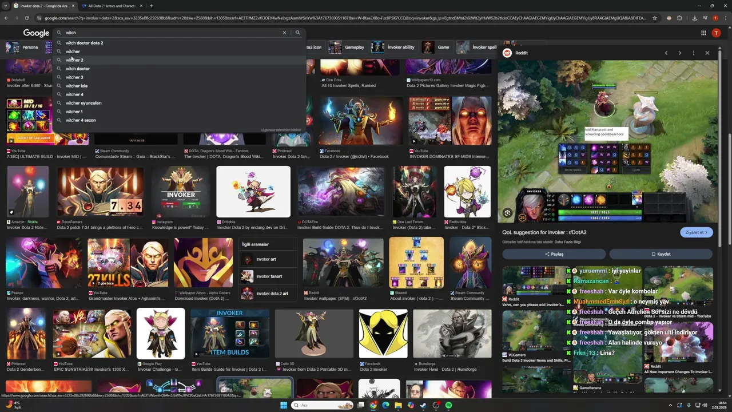
Task: Filter images by the Gameplay chip
Action: pyautogui.click(x=347, y=47)
